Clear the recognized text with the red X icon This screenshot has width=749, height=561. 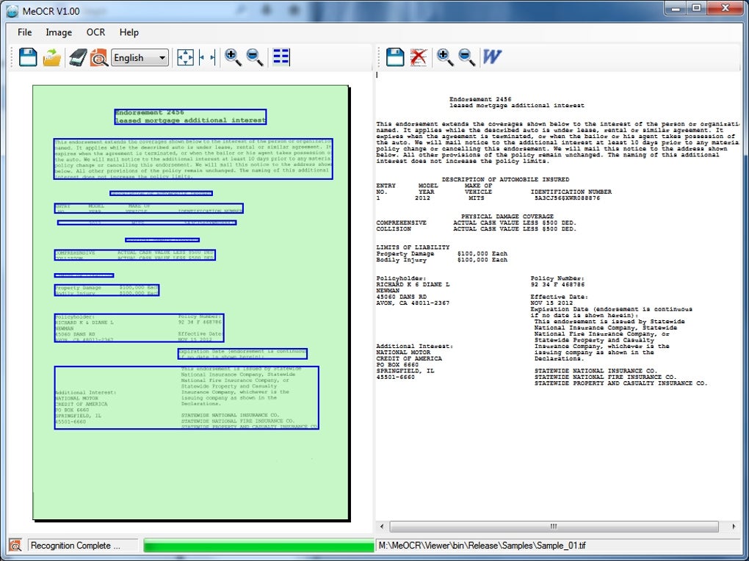419,57
